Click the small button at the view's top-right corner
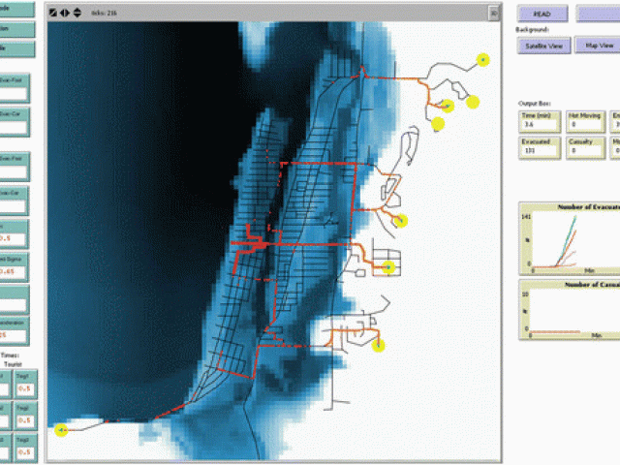 point(494,14)
